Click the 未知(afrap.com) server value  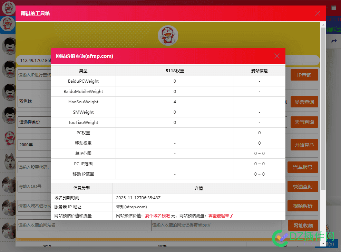pos(131,207)
